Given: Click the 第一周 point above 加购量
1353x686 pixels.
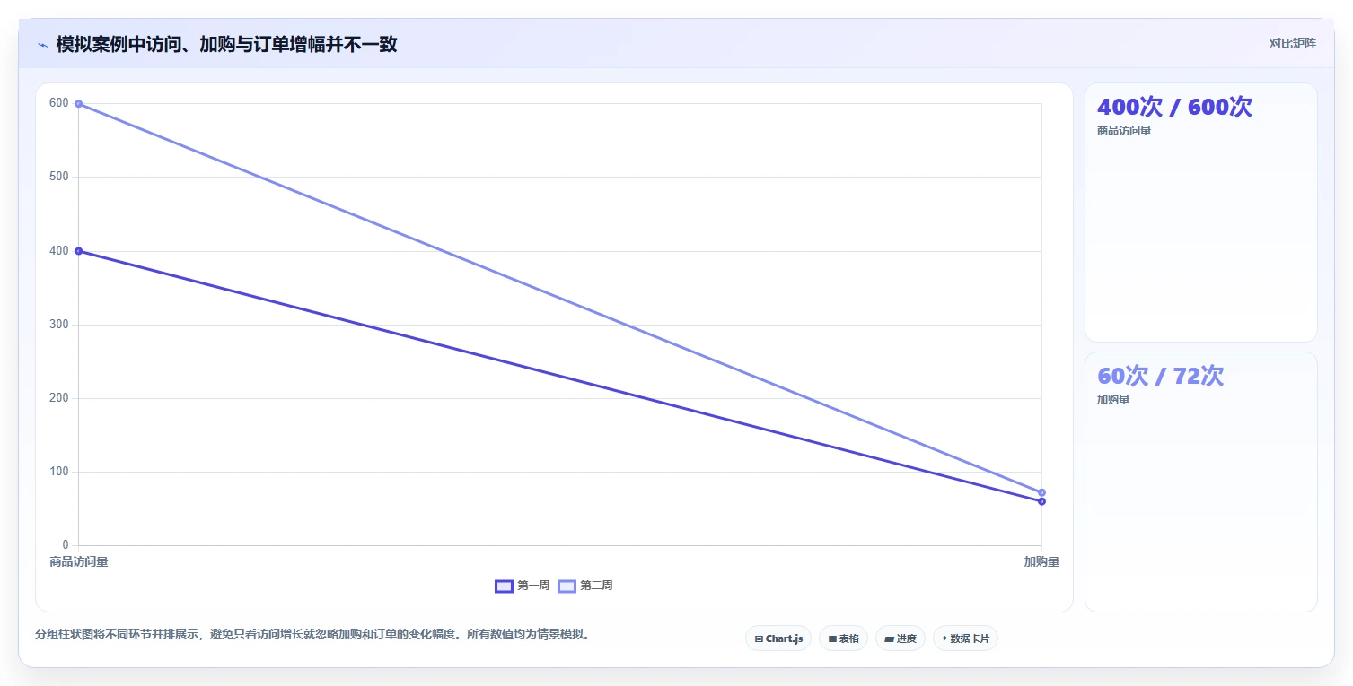Looking at the screenshot, I should [1041, 501].
